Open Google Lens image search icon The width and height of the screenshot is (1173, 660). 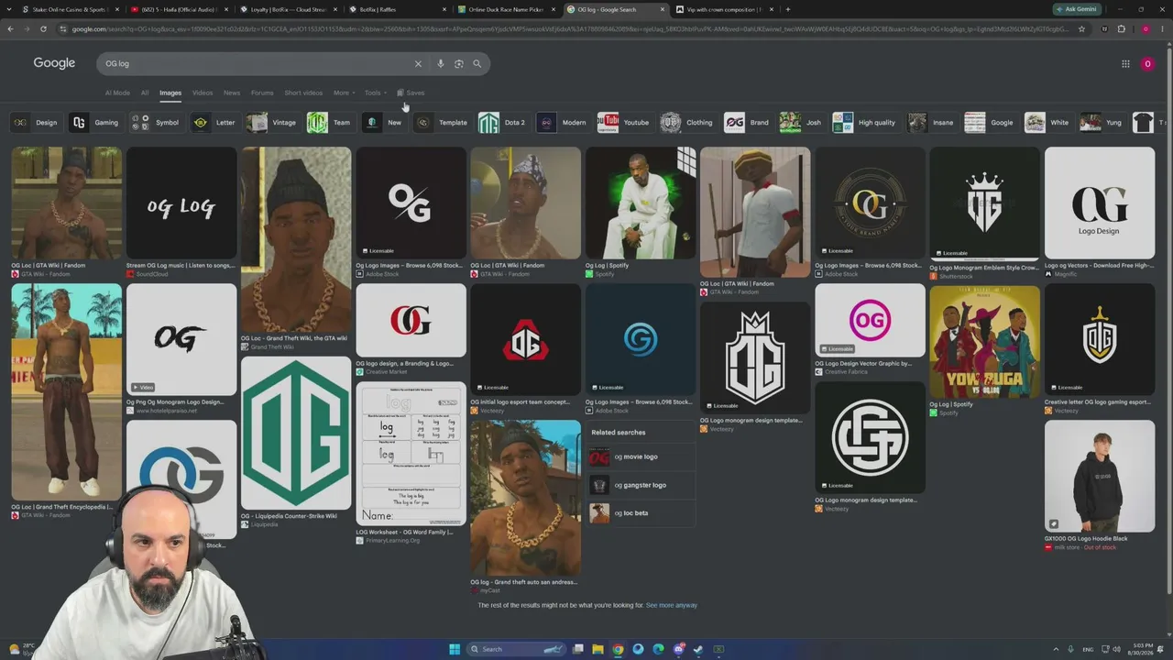click(459, 63)
